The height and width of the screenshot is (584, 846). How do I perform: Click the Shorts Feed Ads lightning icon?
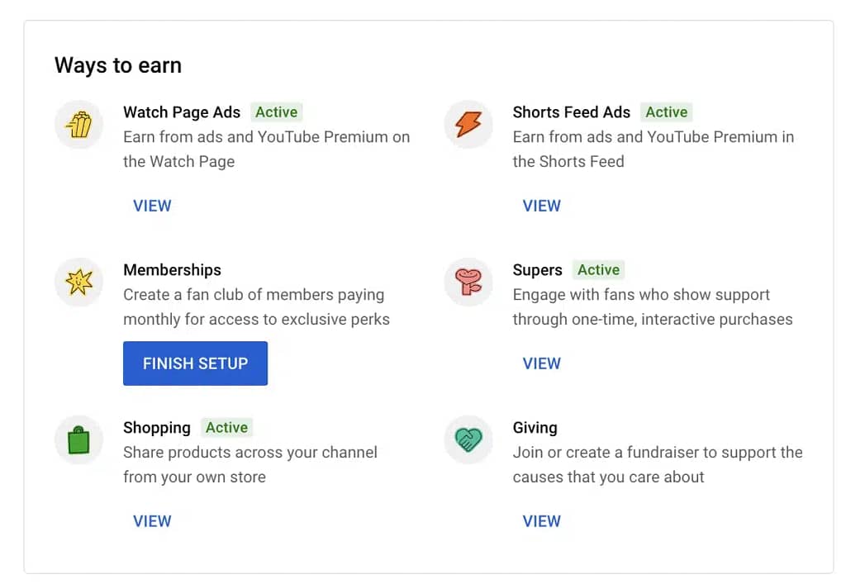coord(468,126)
